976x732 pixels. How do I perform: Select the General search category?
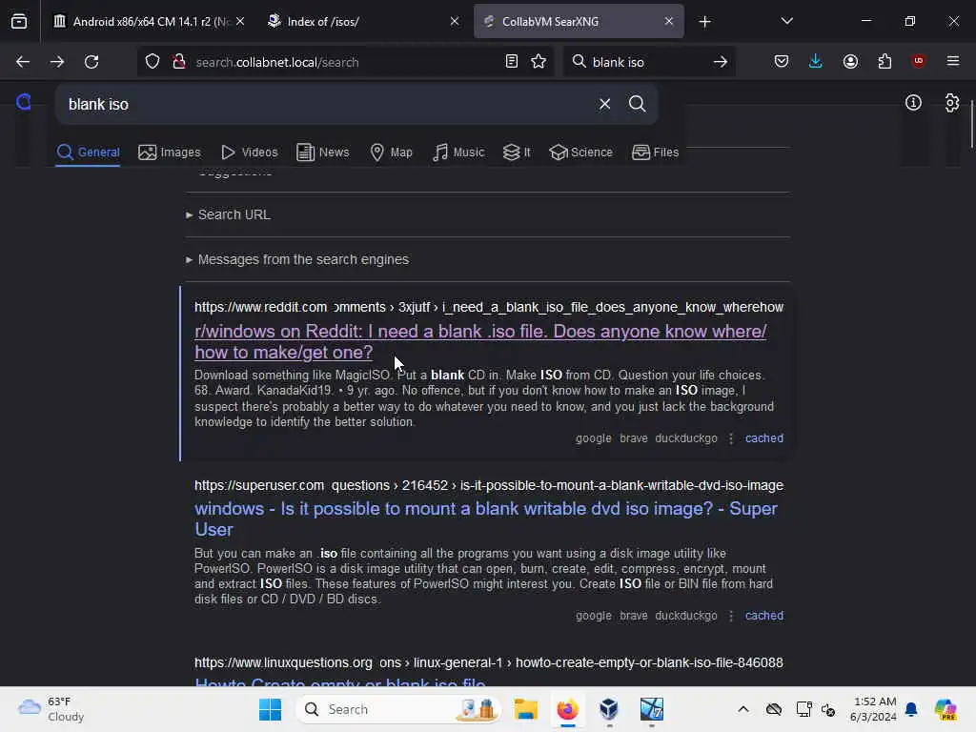click(88, 152)
